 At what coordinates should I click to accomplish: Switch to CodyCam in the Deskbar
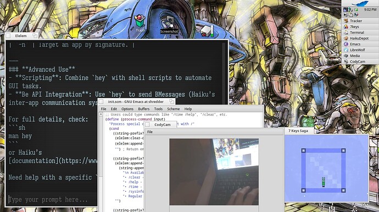[360, 61]
